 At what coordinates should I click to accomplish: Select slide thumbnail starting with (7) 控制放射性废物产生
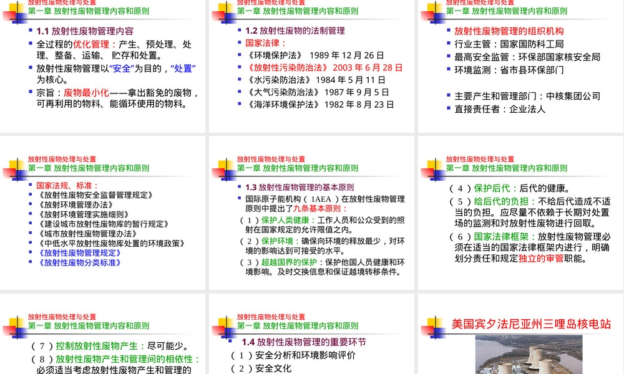point(103,334)
